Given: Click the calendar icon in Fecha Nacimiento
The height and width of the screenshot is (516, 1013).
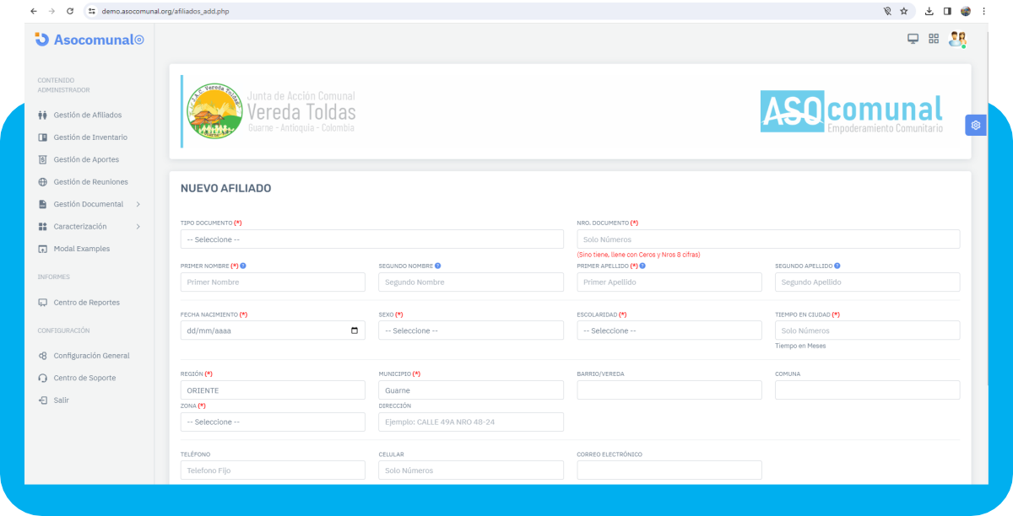Looking at the screenshot, I should (354, 331).
